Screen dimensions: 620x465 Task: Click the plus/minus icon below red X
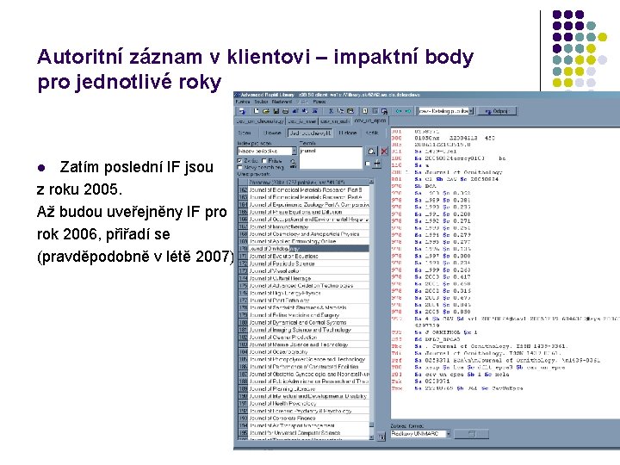(x=378, y=164)
